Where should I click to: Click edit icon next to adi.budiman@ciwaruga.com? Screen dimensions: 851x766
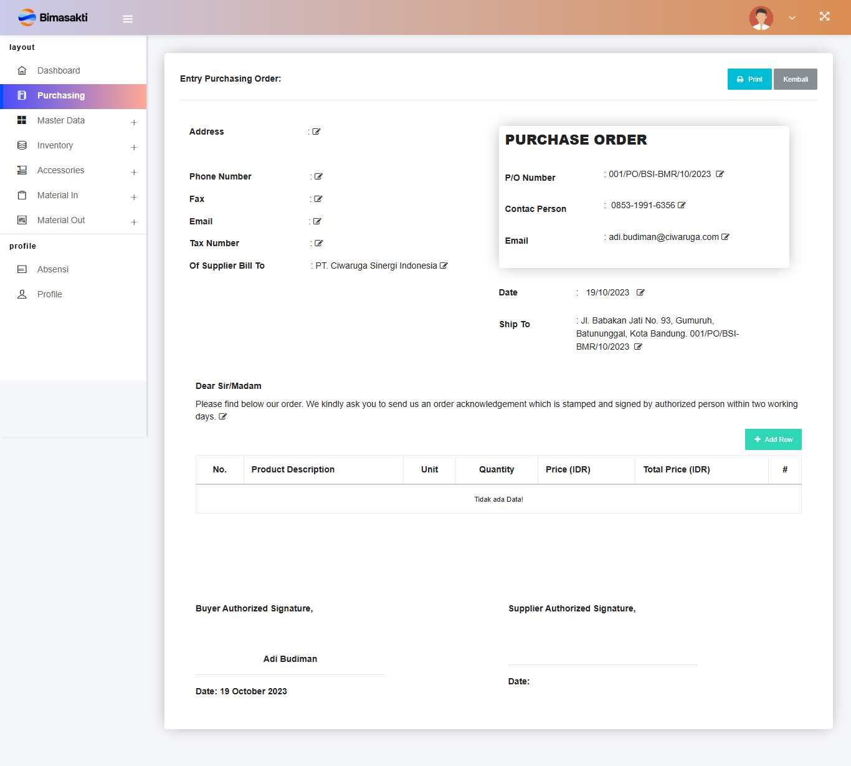pos(725,237)
